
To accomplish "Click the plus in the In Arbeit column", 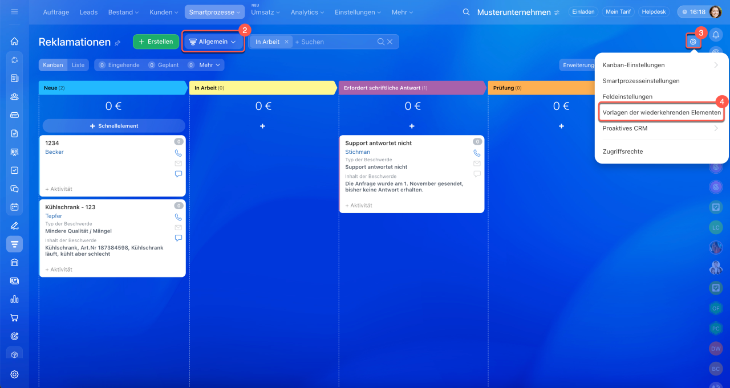I will click(262, 126).
